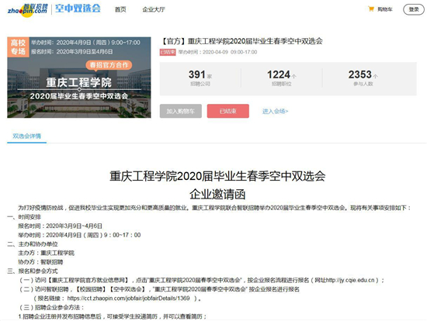
Task: Click the 加入购物车 button
Action: coord(181,111)
